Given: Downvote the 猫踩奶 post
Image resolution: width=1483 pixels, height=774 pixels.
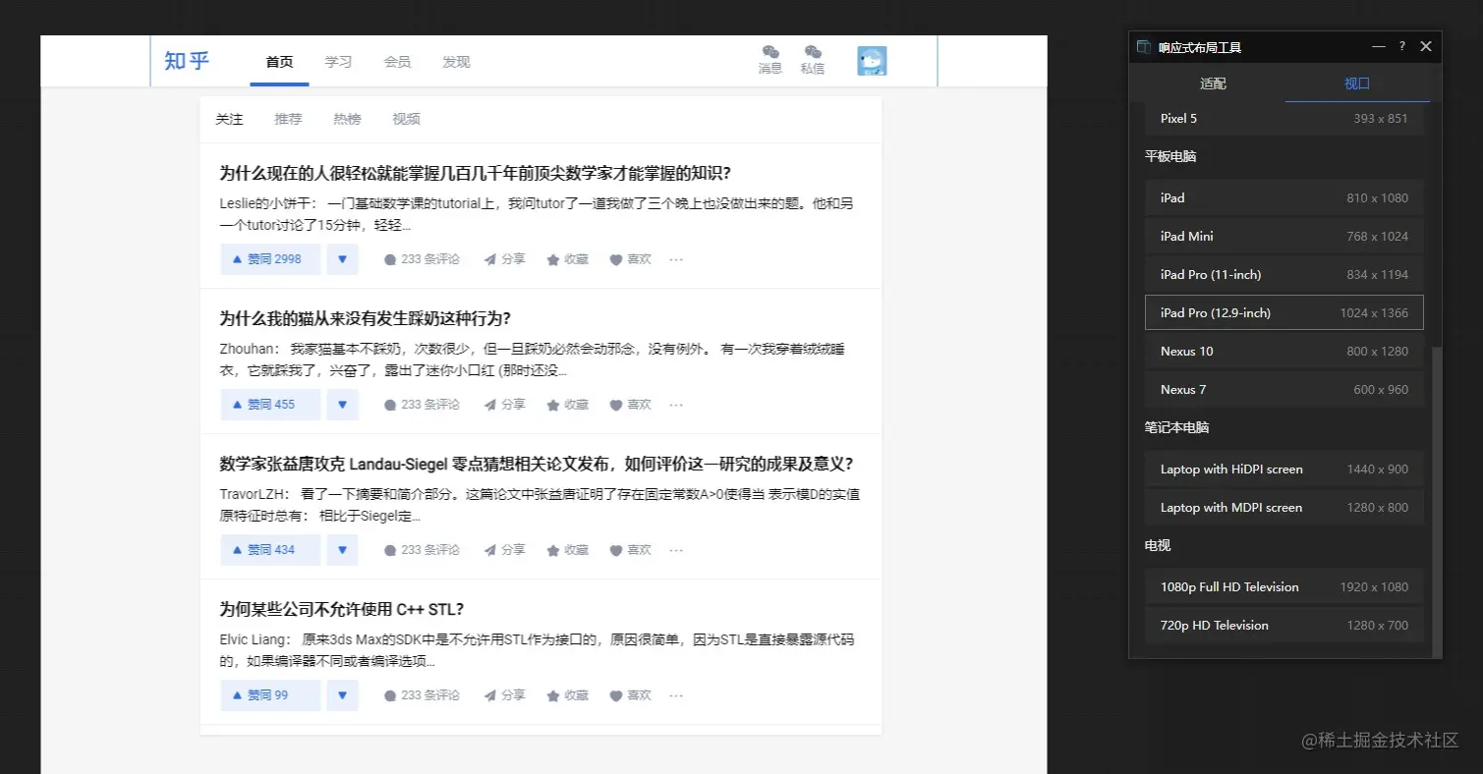Looking at the screenshot, I should tap(342, 405).
